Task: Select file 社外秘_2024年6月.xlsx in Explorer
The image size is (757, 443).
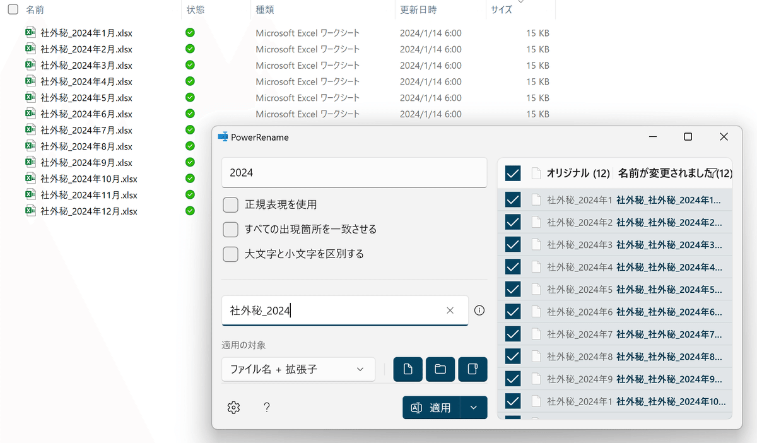Action: 86,114
